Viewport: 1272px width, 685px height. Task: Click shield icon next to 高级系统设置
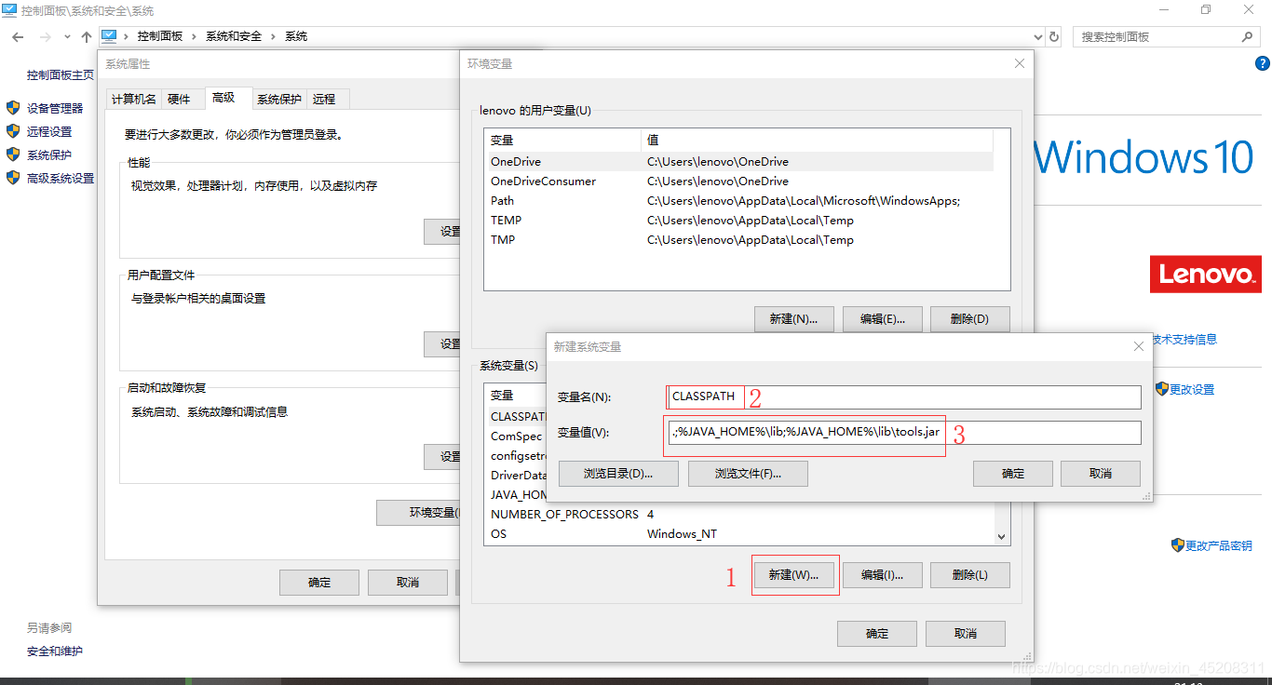(13, 178)
